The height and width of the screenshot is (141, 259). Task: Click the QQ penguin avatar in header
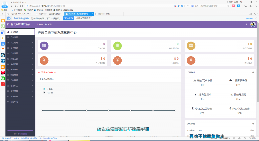[253, 24]
